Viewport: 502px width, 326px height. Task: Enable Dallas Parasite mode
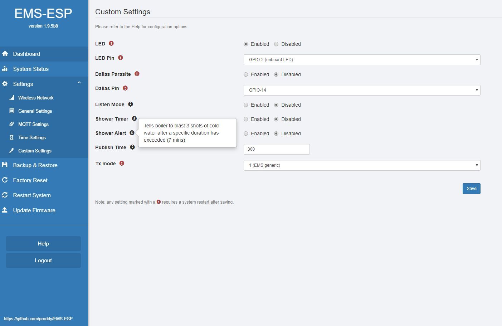tap(246, 74)
